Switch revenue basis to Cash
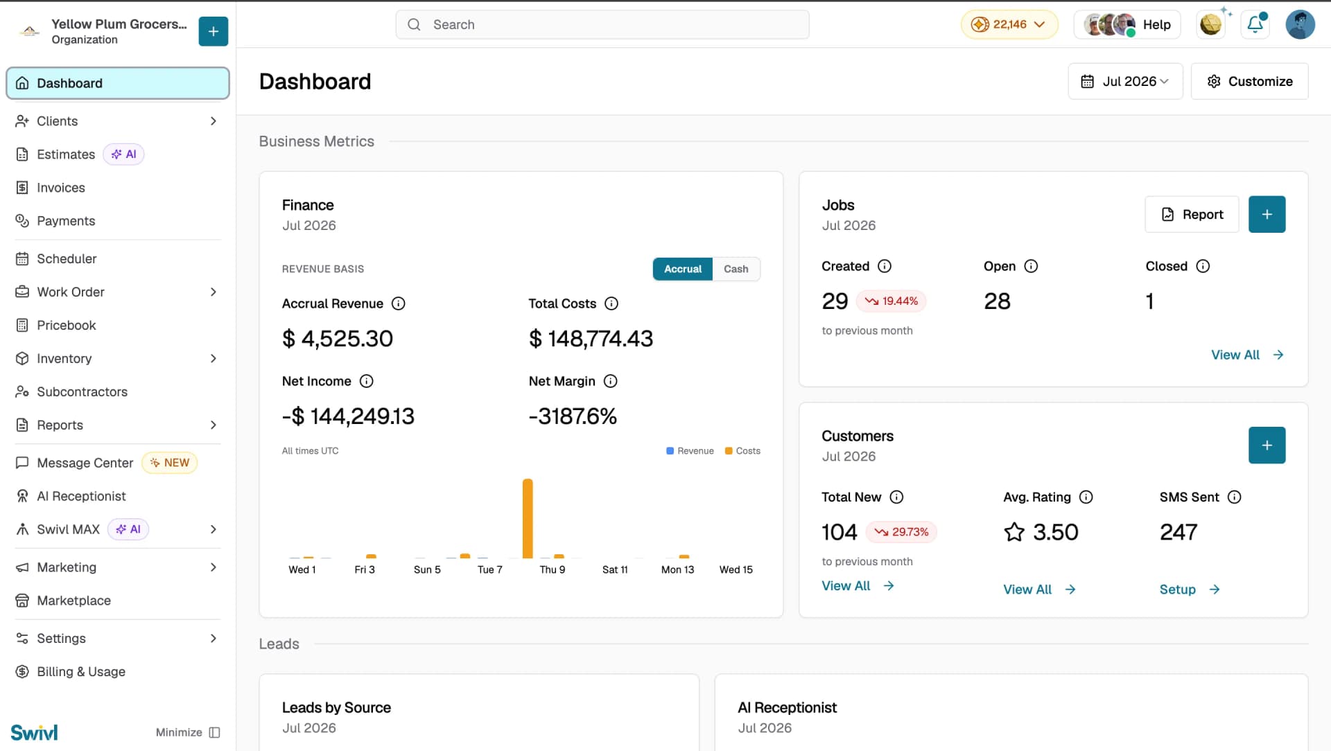This screenshot has width=1331, height=751. [x=736, y=269]
